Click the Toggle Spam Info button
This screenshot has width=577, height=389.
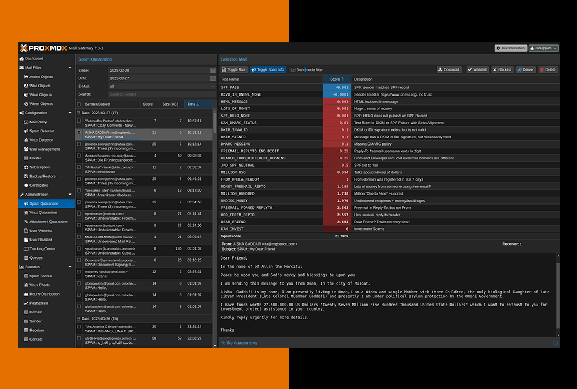[268, 69]
